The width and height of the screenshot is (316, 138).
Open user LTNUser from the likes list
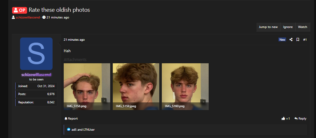[89, 129]
